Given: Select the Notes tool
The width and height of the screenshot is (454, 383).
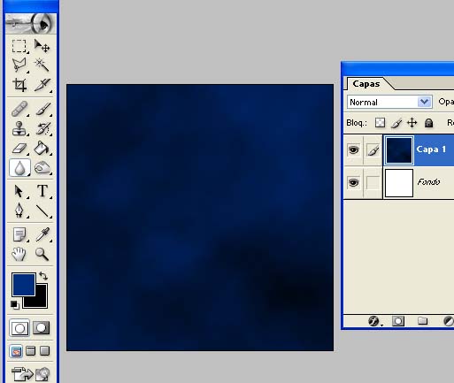Looking at the screenshot, I should [19, 234].
